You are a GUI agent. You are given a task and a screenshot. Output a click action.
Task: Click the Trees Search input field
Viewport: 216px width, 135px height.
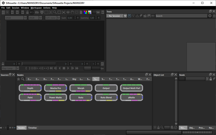[181, 16]
